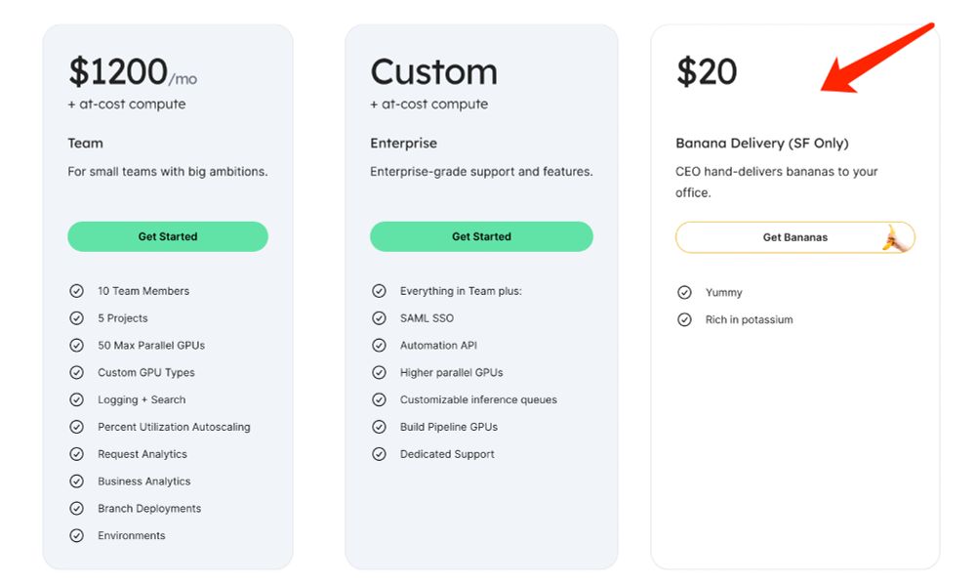Viewport: 976px width, 586px height.
Task: Click the Customizable inference queues feature text
Action: click(478, 399)
